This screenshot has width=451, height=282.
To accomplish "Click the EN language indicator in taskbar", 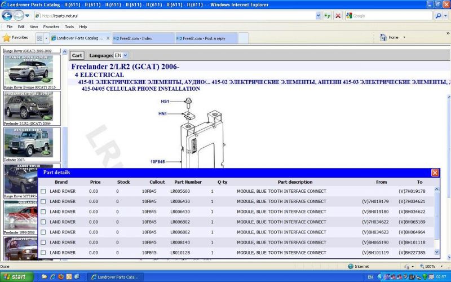I will (x=370, y=277).
